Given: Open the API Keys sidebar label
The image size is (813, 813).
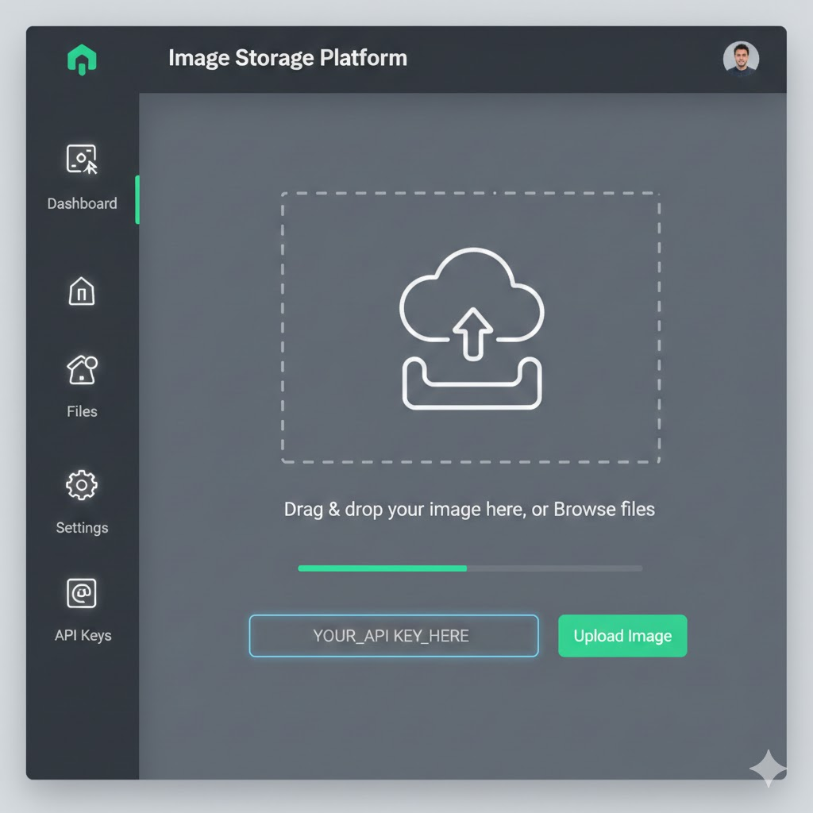Looking at the screenshot, I should [82, 635].
